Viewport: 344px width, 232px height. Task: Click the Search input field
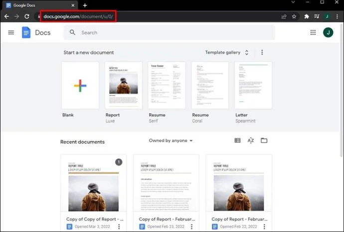click(169, 33)
